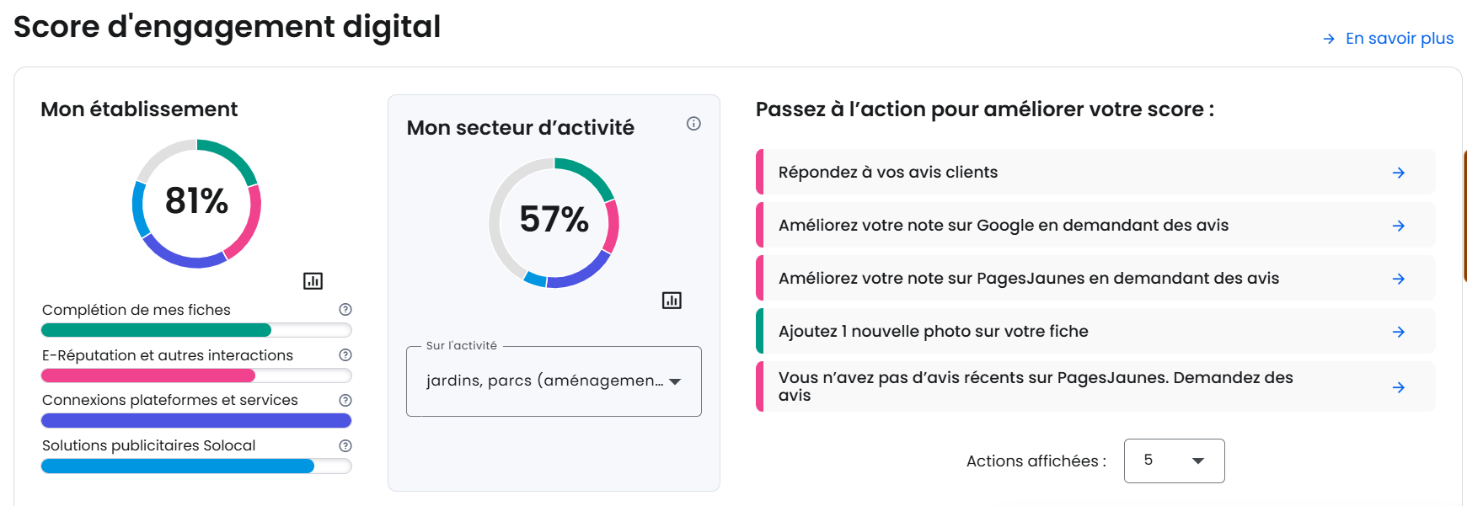The image size is (1467, 506).
Task: Click the En savoir plus link
Action: tap(1389, 39)
